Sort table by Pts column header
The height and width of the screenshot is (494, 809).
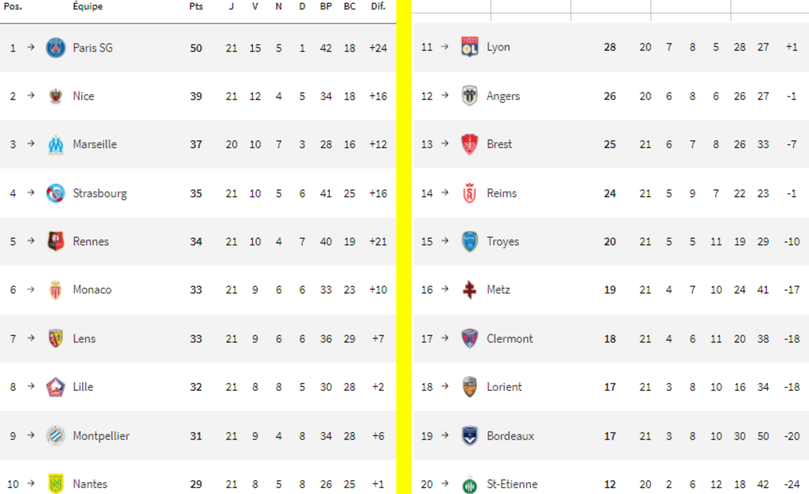coord(196,7)
